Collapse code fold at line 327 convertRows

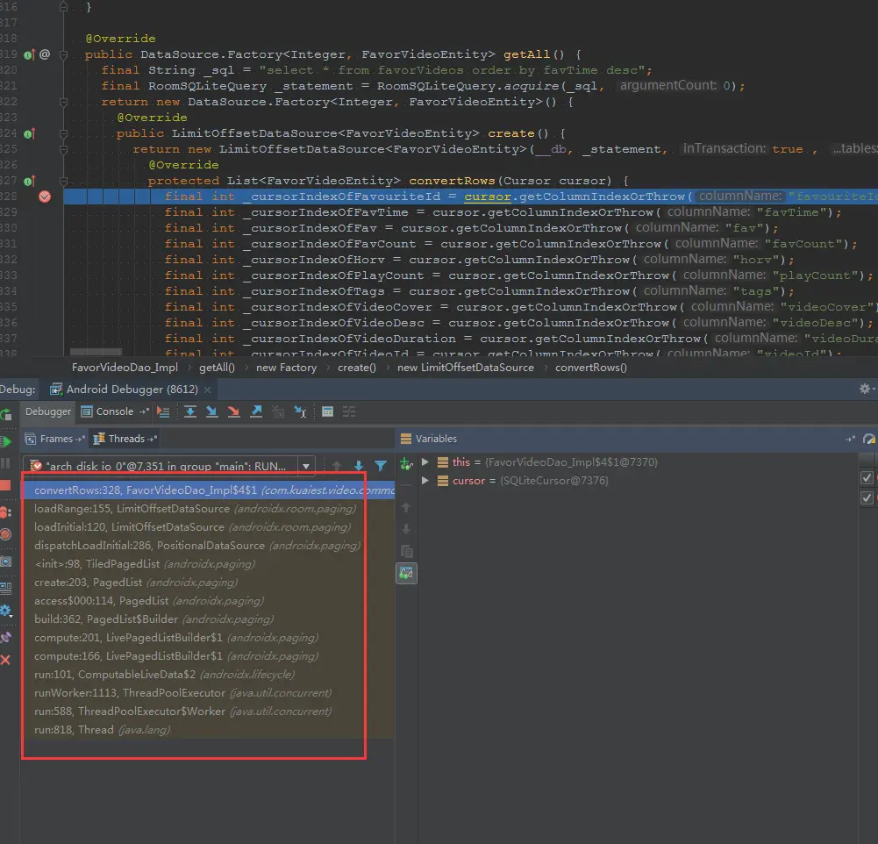pos(63,181)
